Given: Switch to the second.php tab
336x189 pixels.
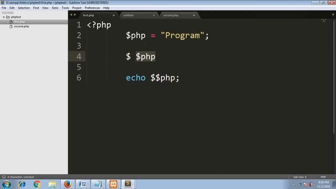Looking at the screenshot, I should pyautogui.click(x=171, y=15).
